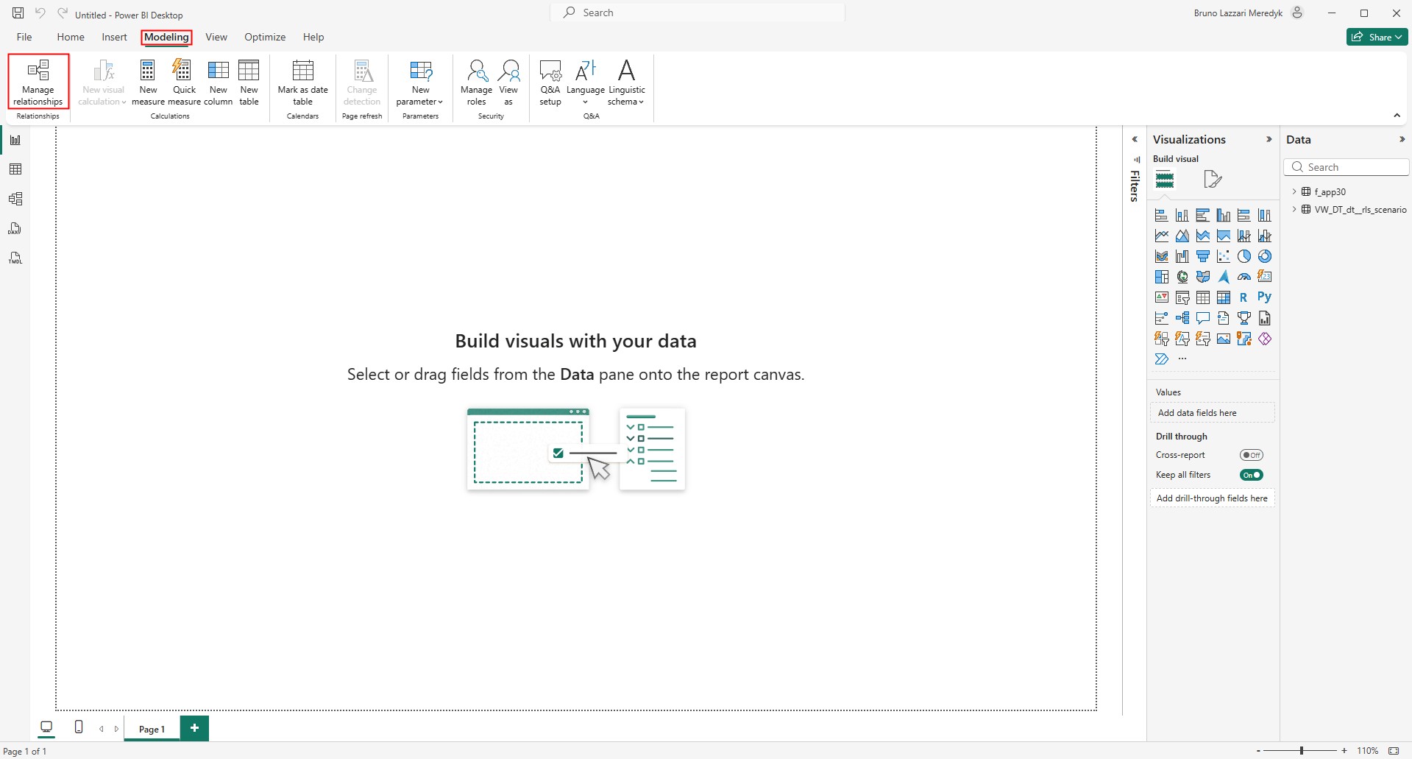Open Q&A setup

pos(550,82)
